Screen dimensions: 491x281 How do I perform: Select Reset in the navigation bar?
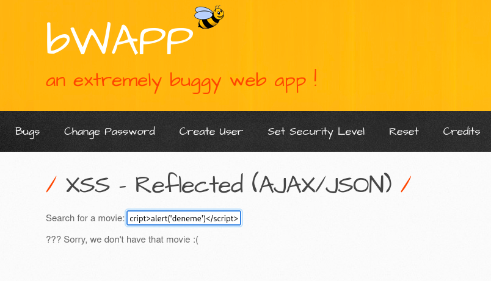pos(404,132)
